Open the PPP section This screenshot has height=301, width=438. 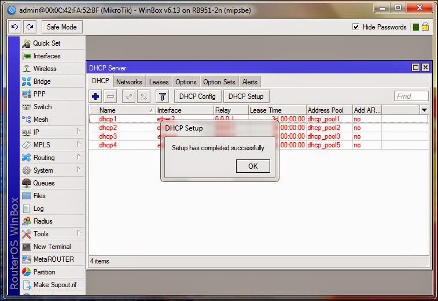point(53,94)
